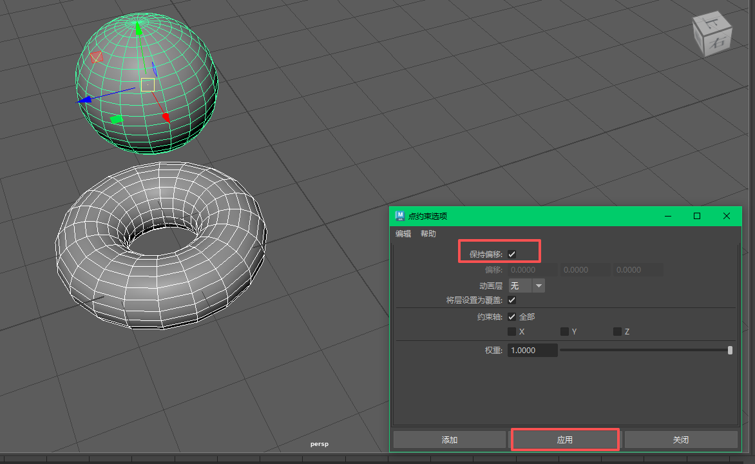Open the 编辑 menu

[x=403, y=234]
